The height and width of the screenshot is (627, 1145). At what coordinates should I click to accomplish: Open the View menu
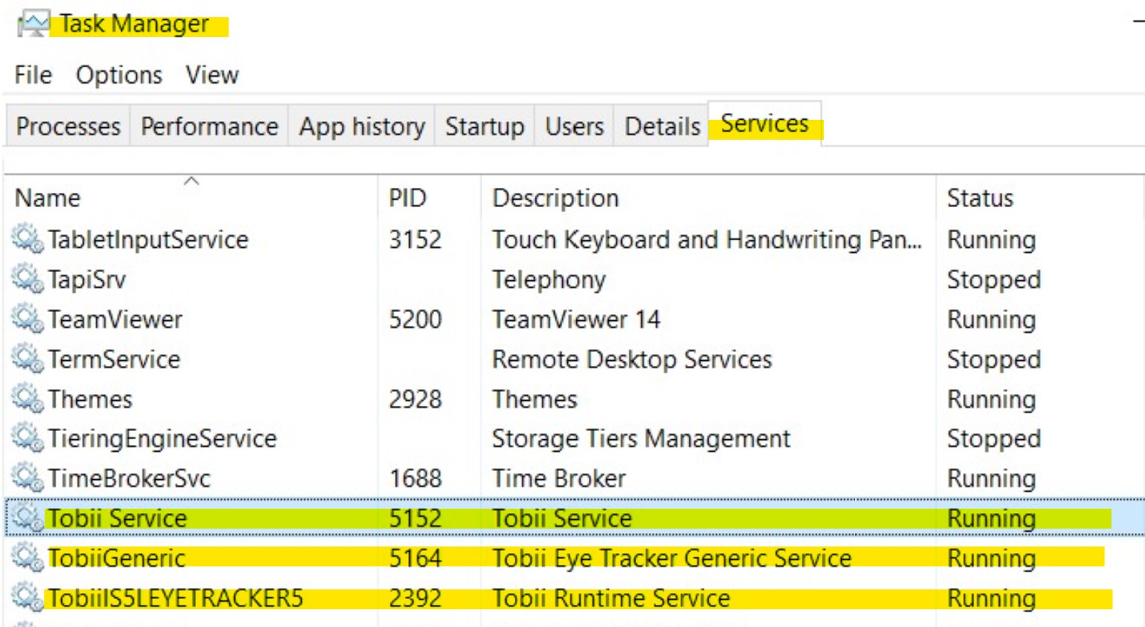coord(212,75)
